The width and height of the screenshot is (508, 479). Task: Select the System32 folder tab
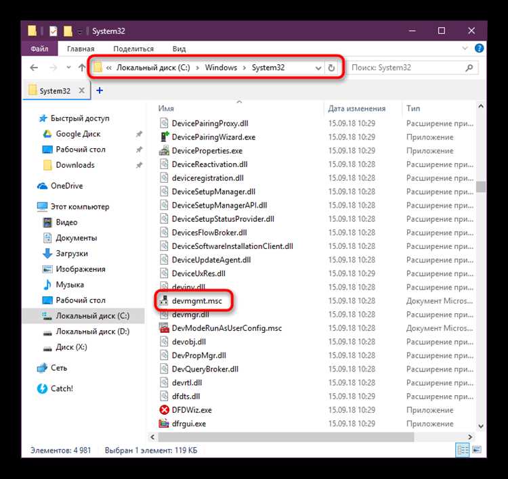tap(57, 91)
